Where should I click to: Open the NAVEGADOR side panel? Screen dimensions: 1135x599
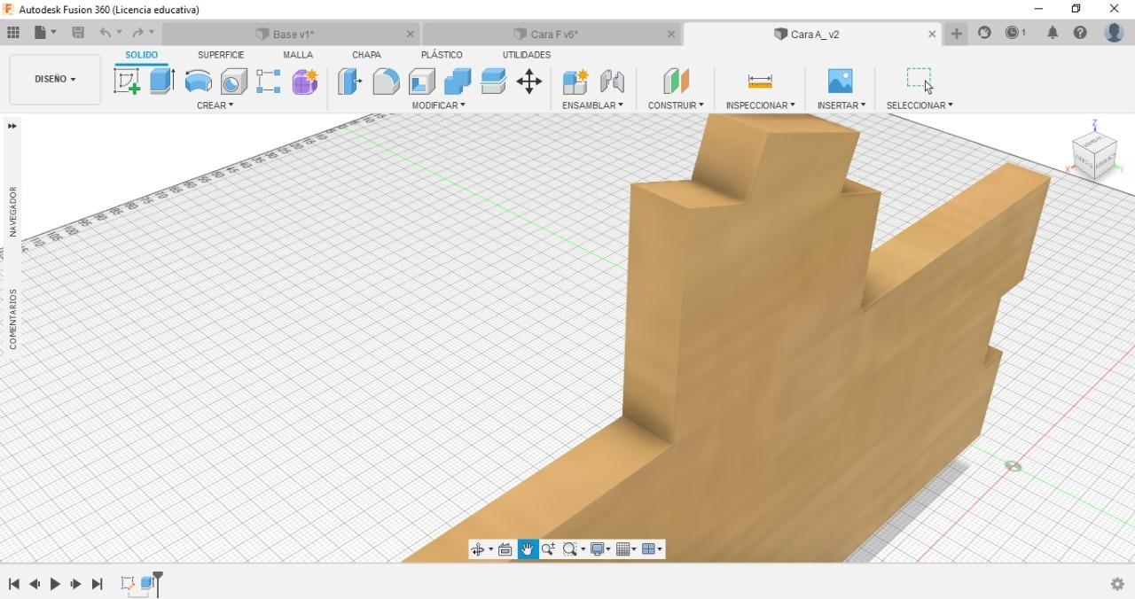(13, 211)
